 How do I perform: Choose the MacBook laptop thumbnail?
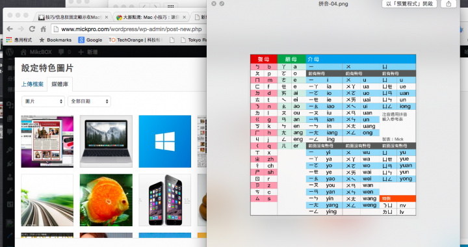click(x=106, y=142)
